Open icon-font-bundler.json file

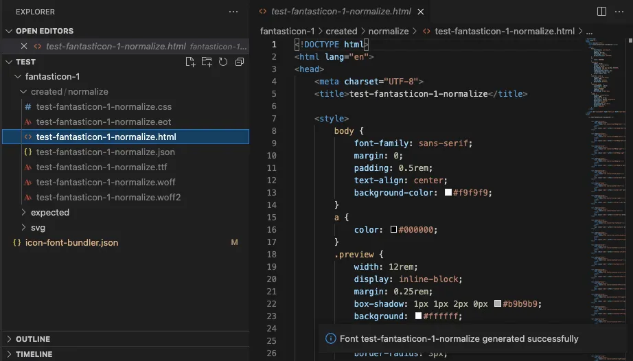71,243
